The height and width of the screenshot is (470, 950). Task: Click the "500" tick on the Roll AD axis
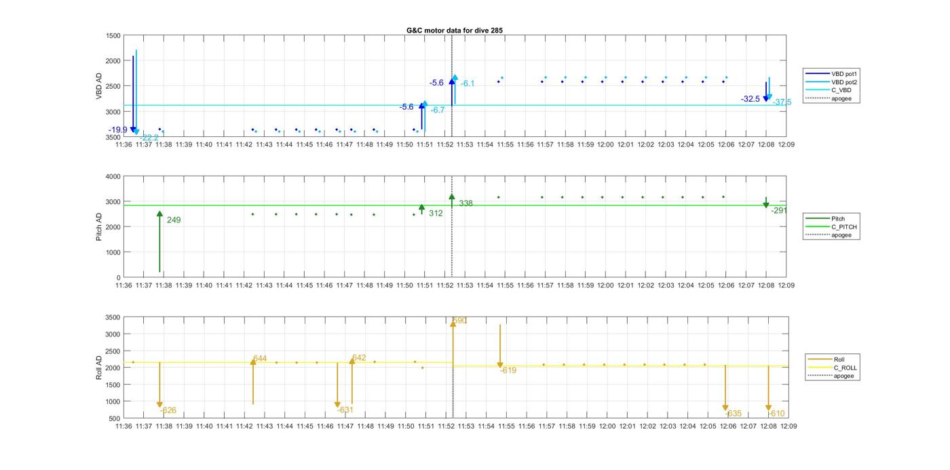[x=115, y=418]
